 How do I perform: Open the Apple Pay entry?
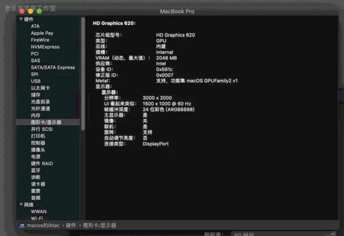(42, 33)
